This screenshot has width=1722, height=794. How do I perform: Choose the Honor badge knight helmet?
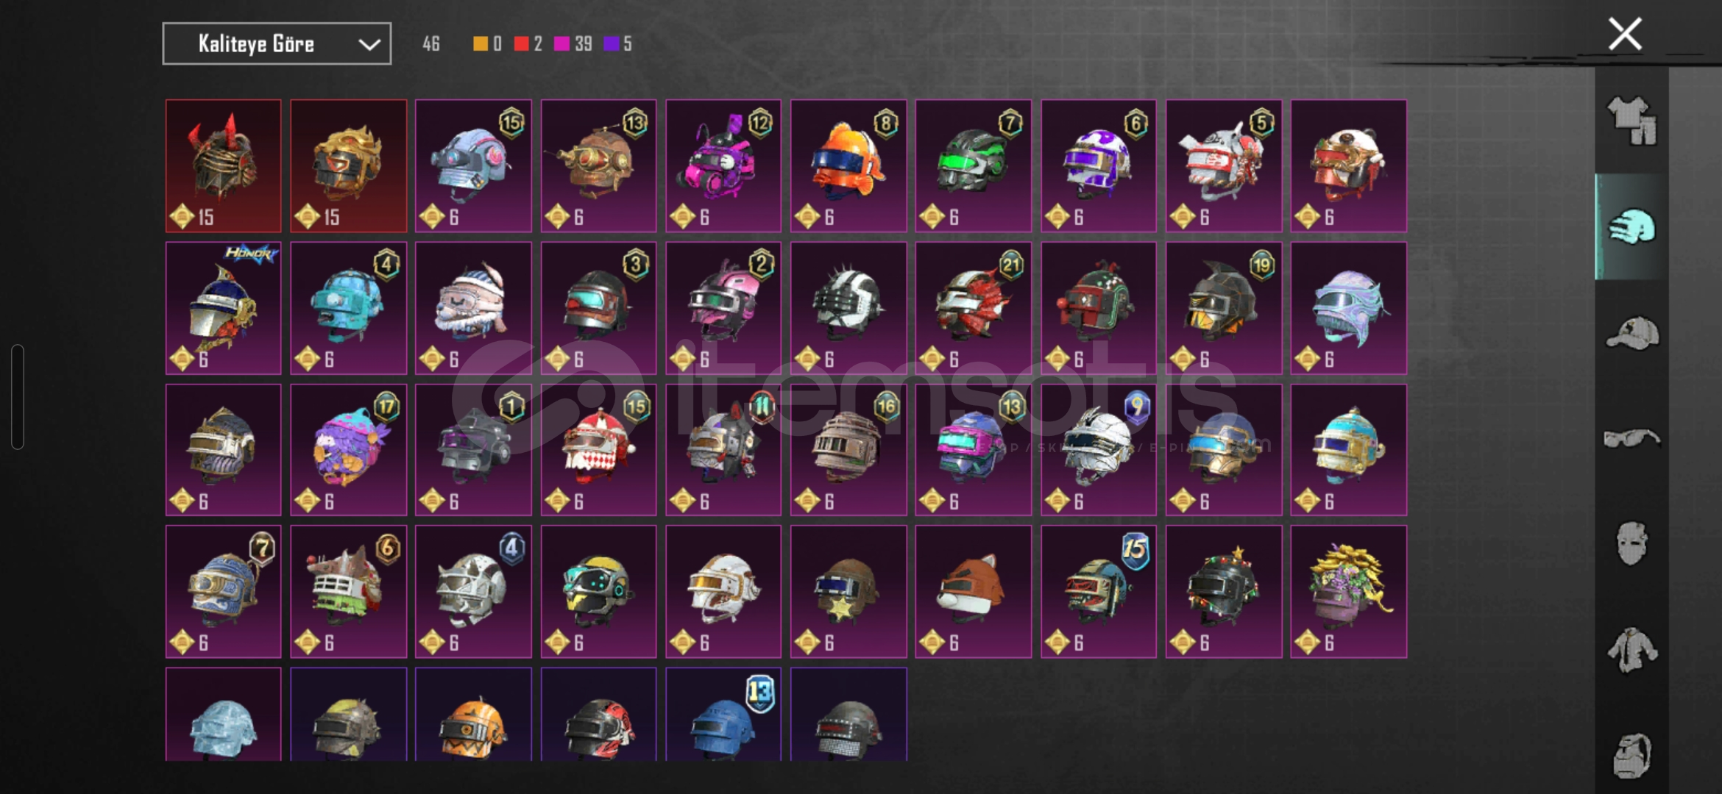click(224, 308)
